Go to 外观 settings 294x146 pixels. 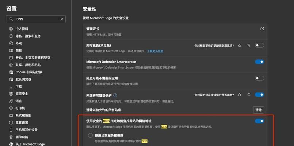point(19,43)
